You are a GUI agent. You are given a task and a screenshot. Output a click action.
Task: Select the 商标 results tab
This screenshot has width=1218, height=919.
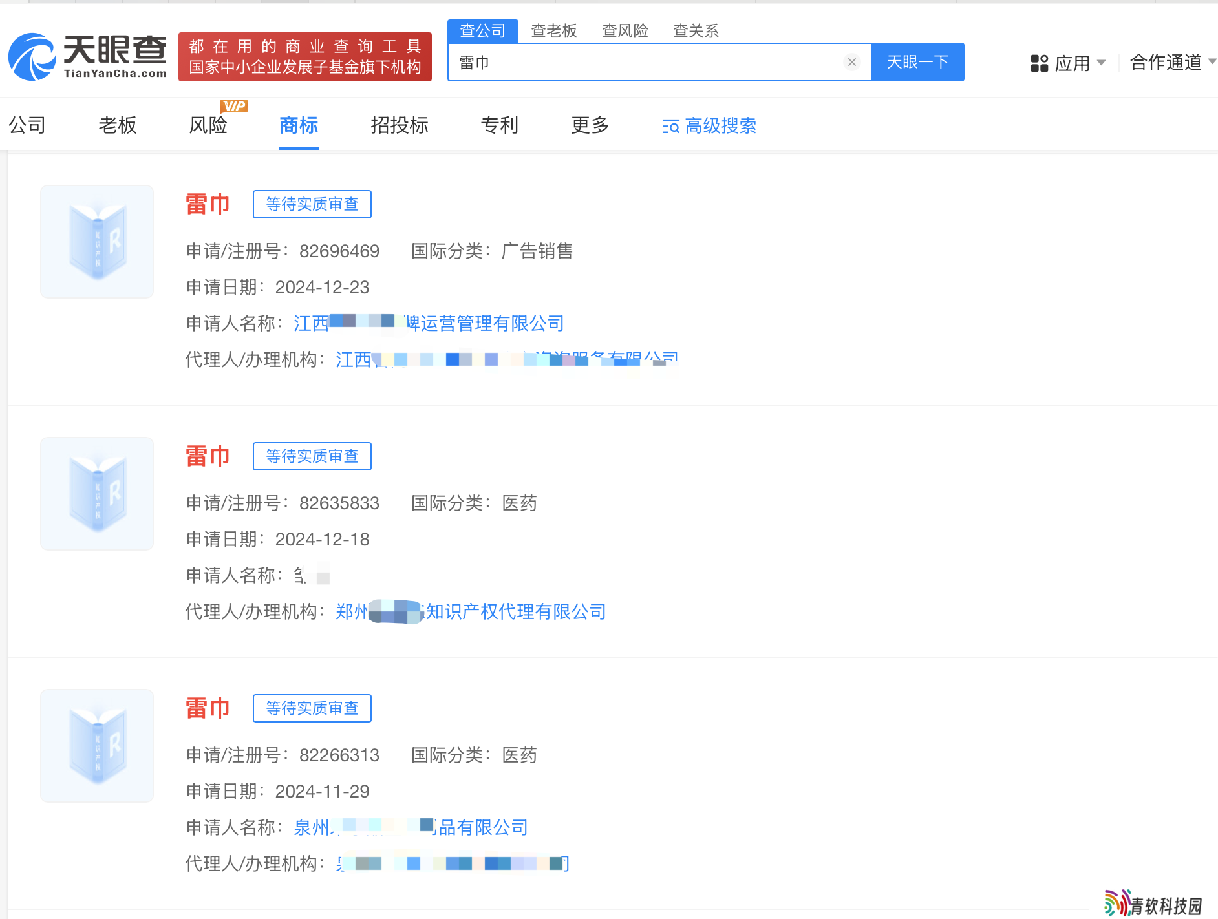[x=299, y=125]
